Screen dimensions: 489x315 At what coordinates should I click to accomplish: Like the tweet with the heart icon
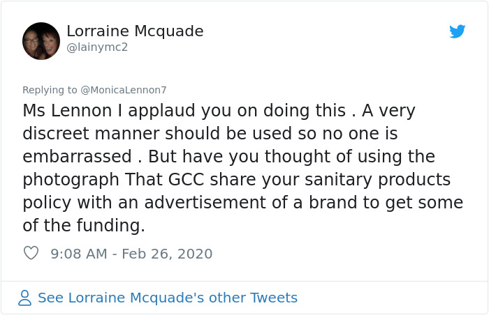[31, 253]
